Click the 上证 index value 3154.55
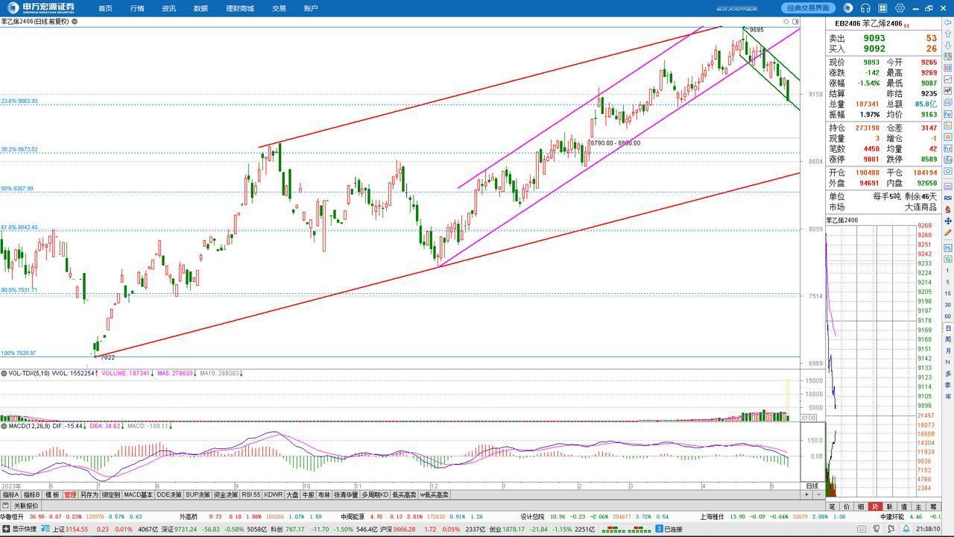This screenshot has width=954, height=537. (77, 530)
